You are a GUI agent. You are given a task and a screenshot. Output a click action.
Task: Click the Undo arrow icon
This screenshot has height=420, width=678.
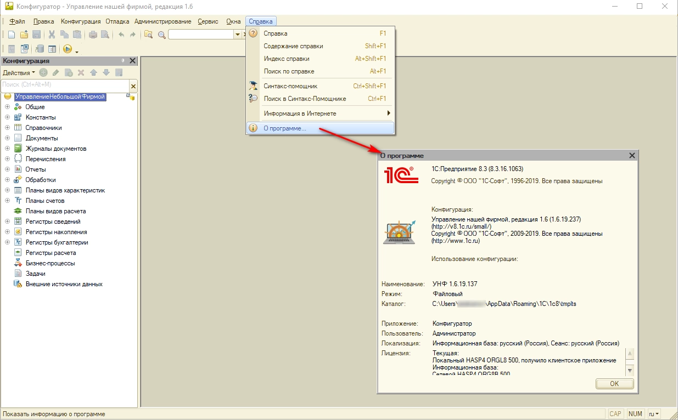(121, 35)
